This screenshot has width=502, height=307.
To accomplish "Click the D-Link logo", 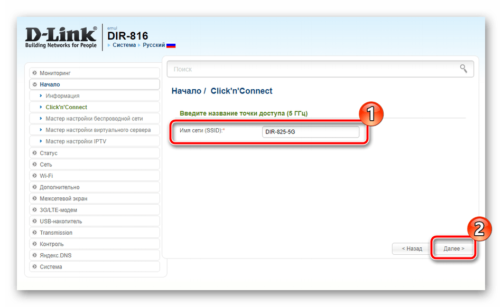I will click(61, 37).
